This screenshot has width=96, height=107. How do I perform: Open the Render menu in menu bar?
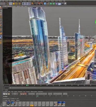[34, 1]
